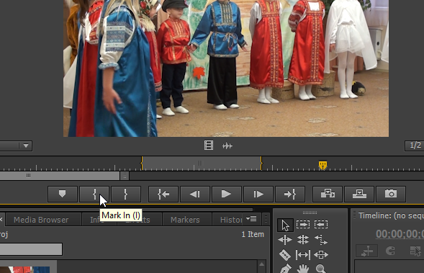
Task: Click the Timeline (no sequences) tab
Action: coord(391,215)
